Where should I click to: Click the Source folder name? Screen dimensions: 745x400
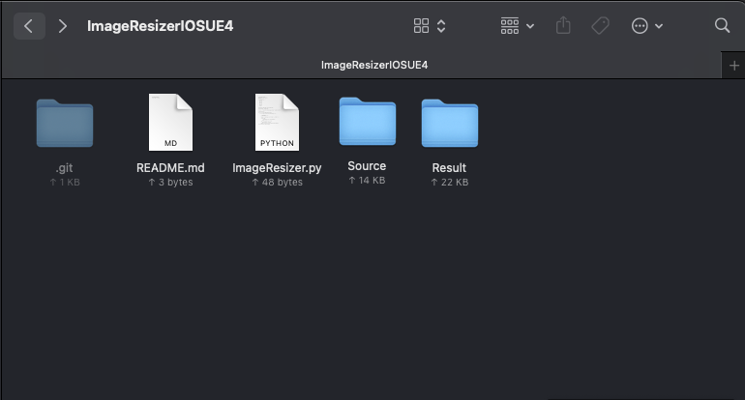click(367, 166)
